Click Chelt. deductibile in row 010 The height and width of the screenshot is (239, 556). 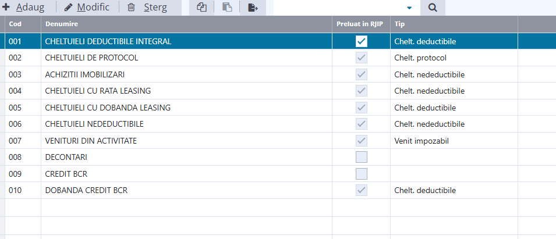[425, 191]
